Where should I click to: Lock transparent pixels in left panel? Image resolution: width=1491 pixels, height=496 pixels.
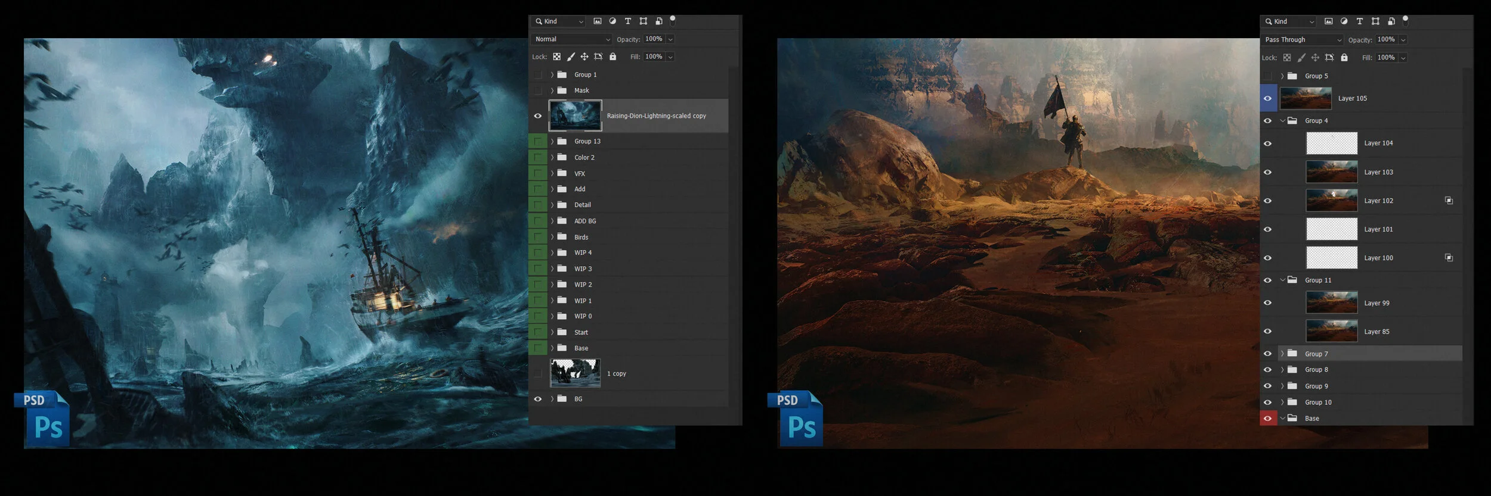[x=556, y=57]
